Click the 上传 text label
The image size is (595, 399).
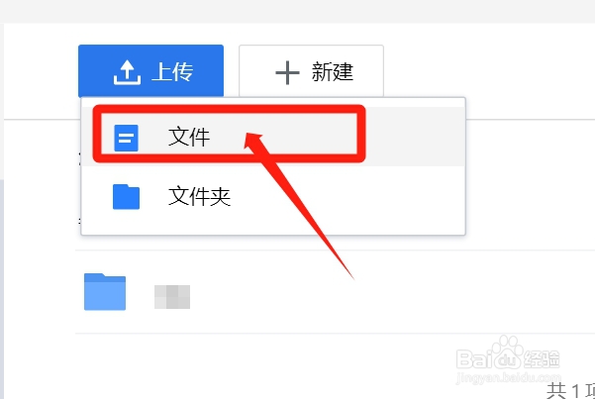click(x=172, y=71)
